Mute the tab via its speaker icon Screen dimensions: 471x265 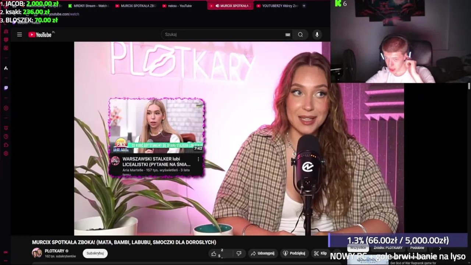(x=217, y=6)
